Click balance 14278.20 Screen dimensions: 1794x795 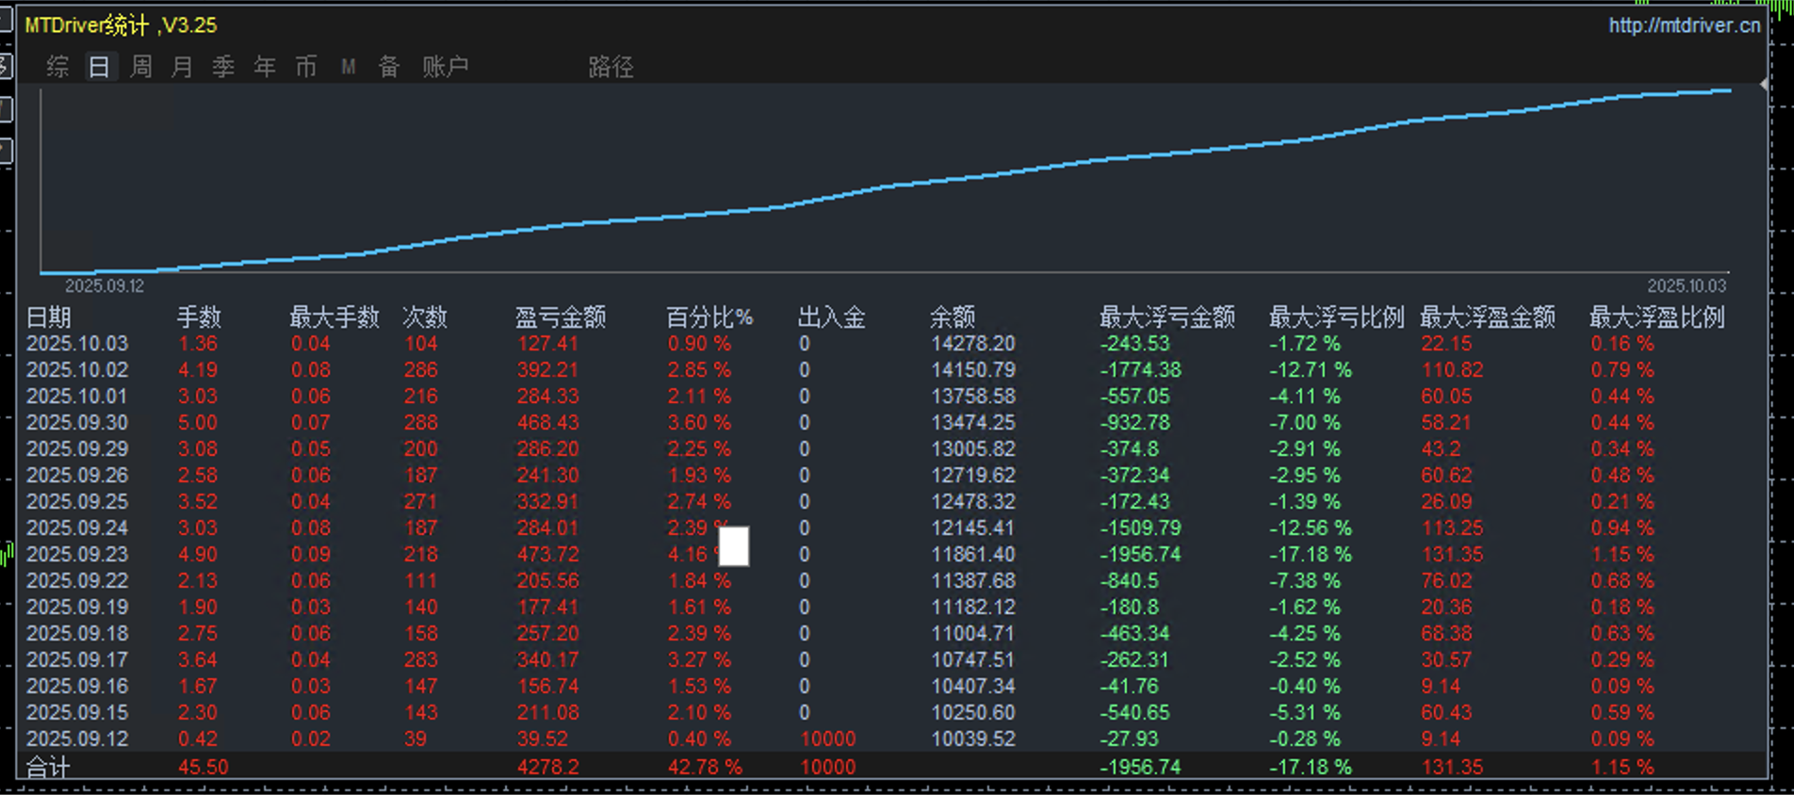[x=973, y=344]
